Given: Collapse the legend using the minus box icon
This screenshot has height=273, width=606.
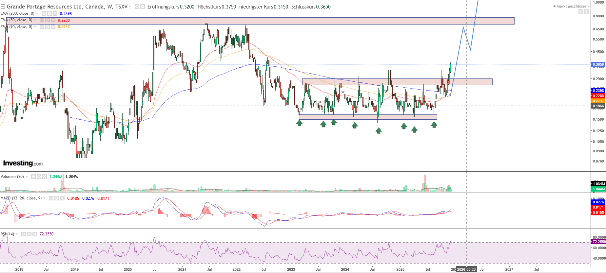Looking at the screenshot, I should [3, 7].
